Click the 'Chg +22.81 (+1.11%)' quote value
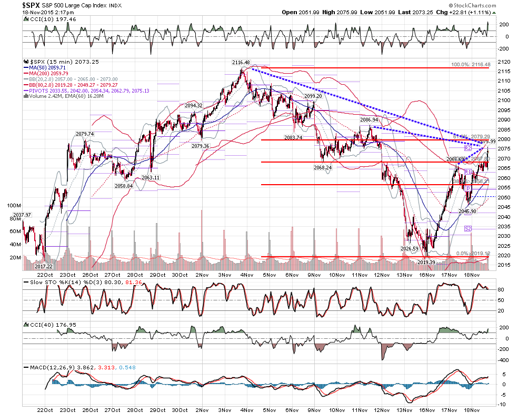Image resolution: width=518 pixels, height=413 pixels. (463, 13)
